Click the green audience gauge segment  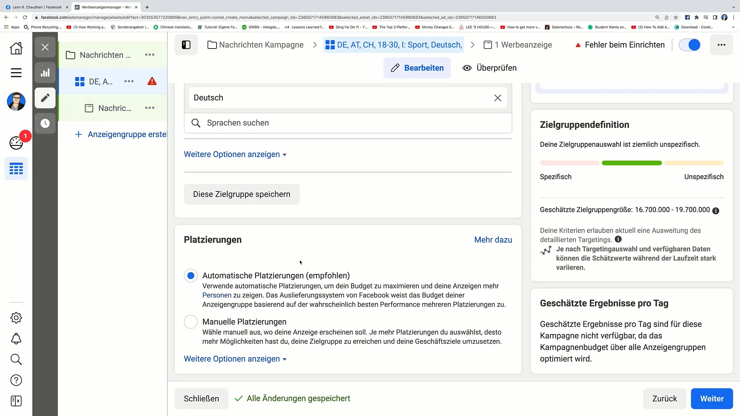click(632, 163)
